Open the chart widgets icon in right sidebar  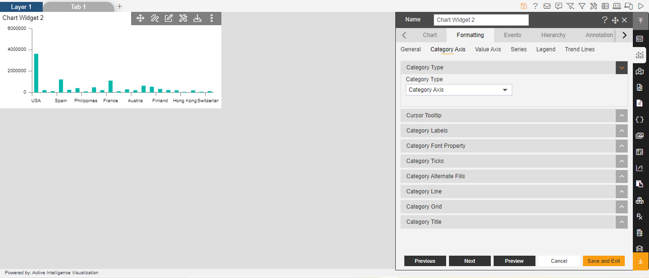pos(639,55)
